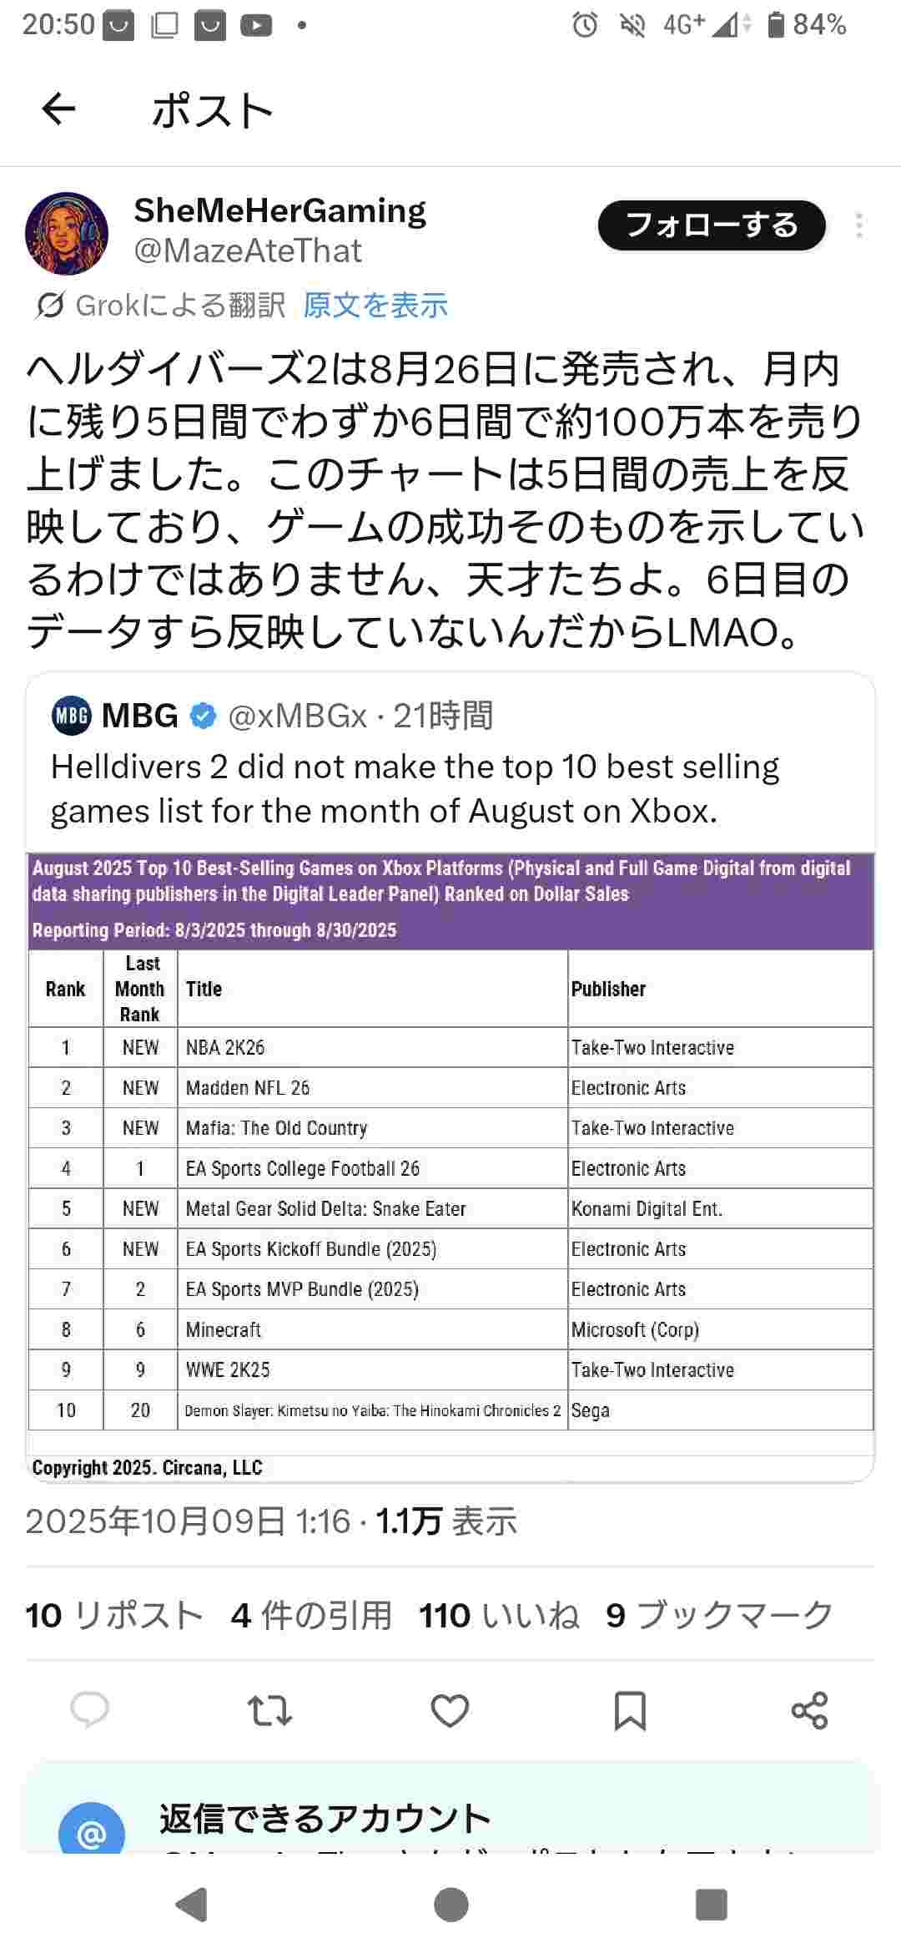
Task: Tap the back arrow icon
Action: pyautogui.click(x=58, y=109)
